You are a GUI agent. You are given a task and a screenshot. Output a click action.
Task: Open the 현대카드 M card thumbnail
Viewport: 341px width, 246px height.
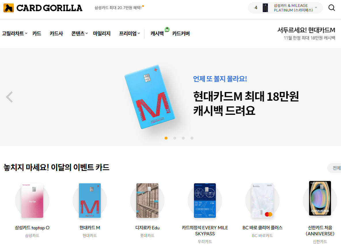point(89,201)
